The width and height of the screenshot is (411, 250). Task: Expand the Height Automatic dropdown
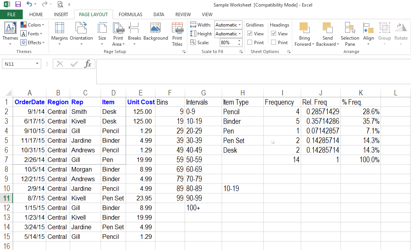click(239, 34)
